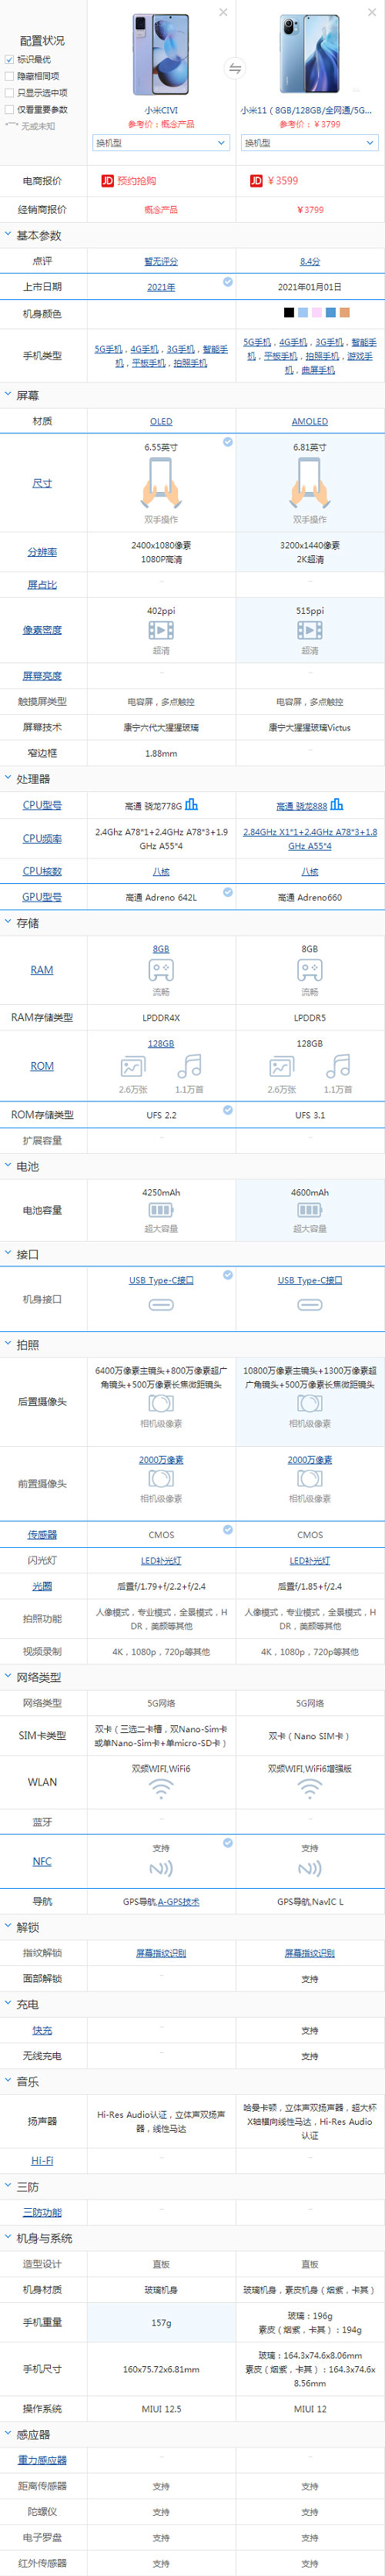Screen dimensions: 385x2576
Task: Click USB port icon under 小米CIVI Type-C
Action: pyautogui.click(x=161, y=1305)
